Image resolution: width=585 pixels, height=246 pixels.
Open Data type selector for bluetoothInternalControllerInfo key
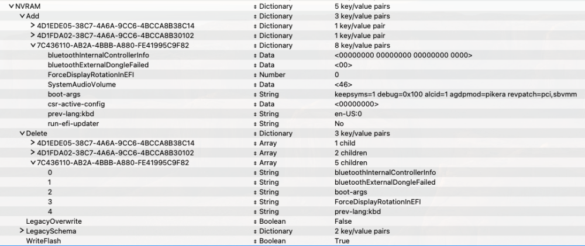[x=255, y=55]
